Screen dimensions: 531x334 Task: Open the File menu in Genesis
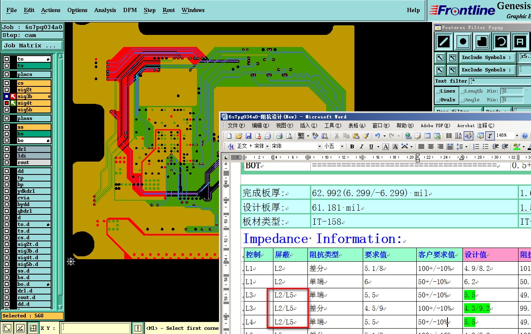[12, 10]
